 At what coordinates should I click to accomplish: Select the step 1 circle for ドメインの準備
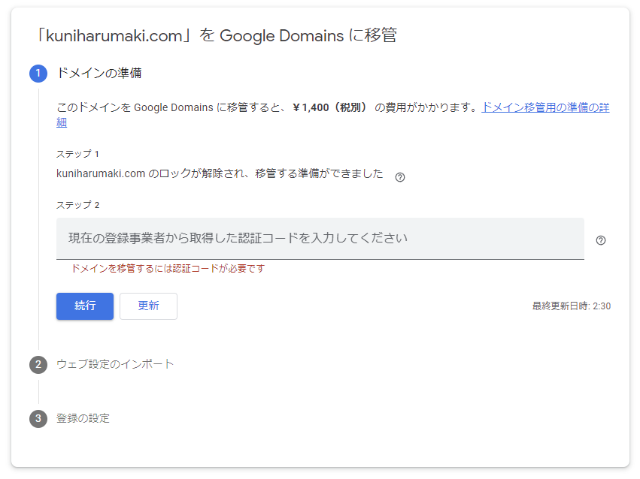click(38, 74)
